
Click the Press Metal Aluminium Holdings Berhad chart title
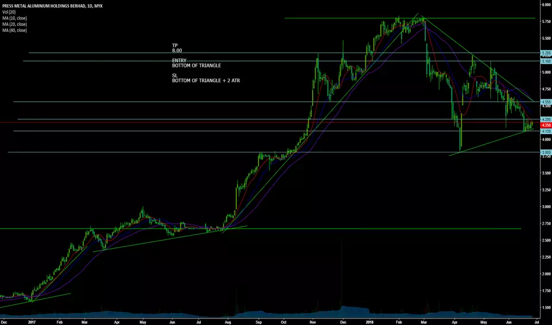[53, 6]
